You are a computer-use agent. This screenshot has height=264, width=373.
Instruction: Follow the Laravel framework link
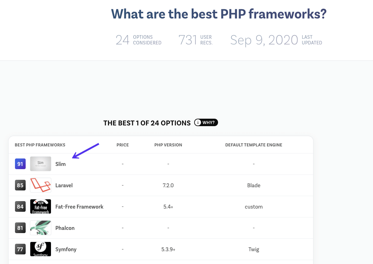click(x=64, y=185)
